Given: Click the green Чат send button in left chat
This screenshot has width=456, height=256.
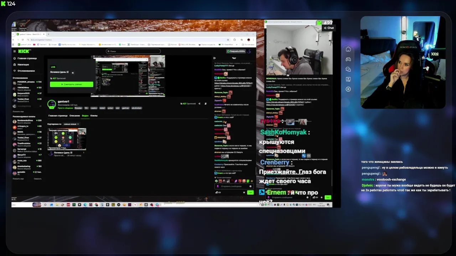Looking at the screenshot, I should click(x=250, y=192).
